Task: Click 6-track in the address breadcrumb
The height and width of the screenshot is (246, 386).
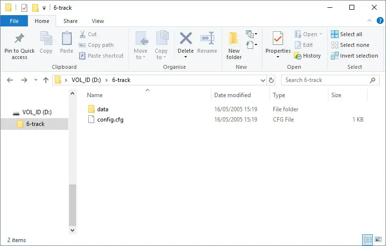Action: click(121, 80)
